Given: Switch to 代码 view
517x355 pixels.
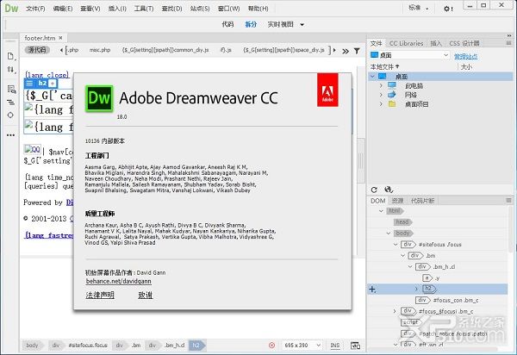Looking at the screenshot, I should [227, 24].
